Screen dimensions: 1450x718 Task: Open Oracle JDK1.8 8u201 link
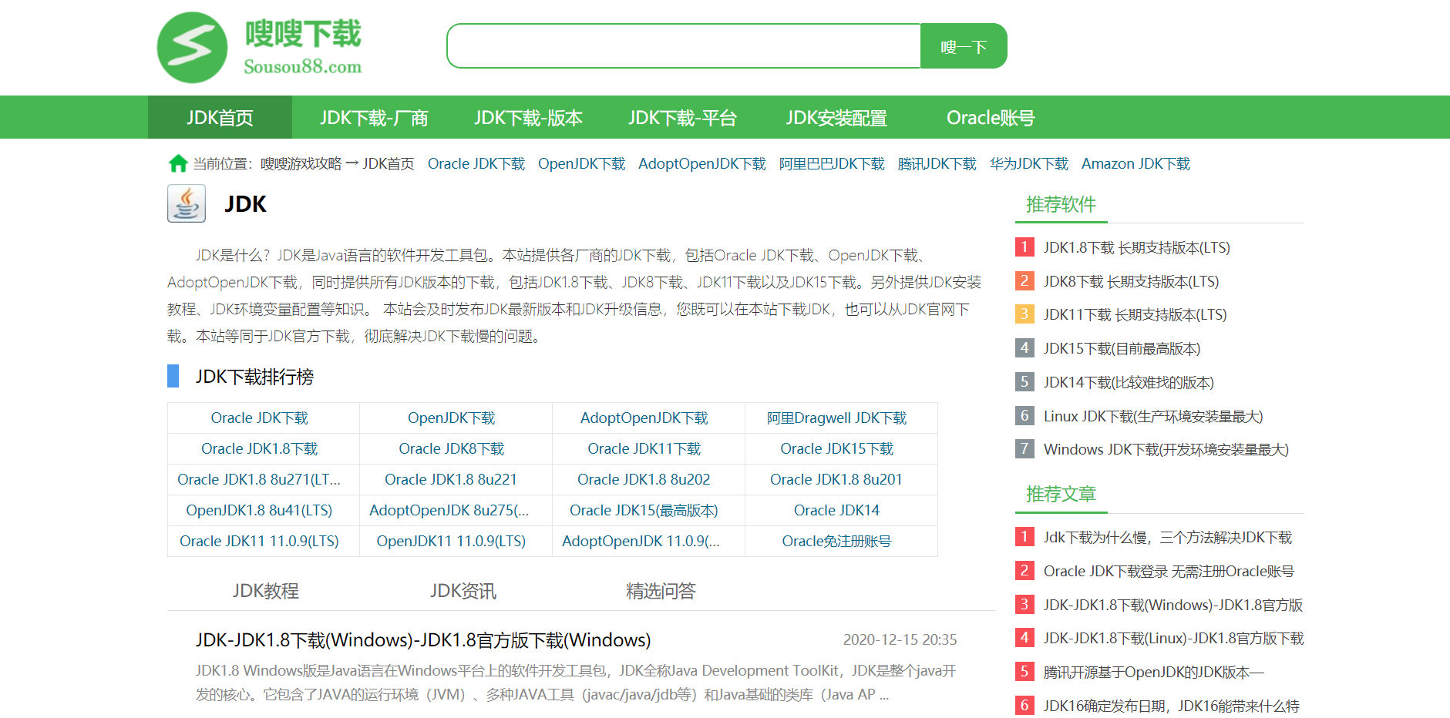coord(836,479)
